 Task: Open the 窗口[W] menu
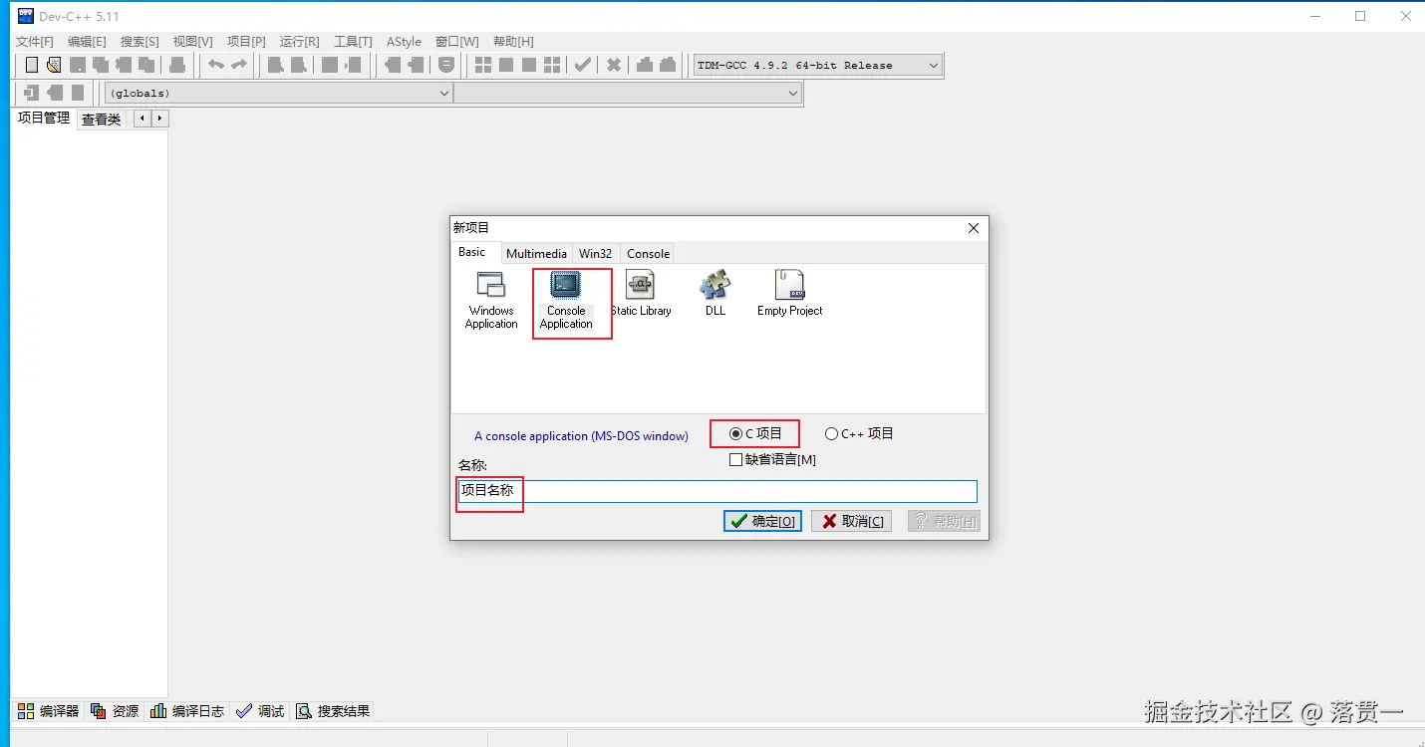tap(456, 41)
